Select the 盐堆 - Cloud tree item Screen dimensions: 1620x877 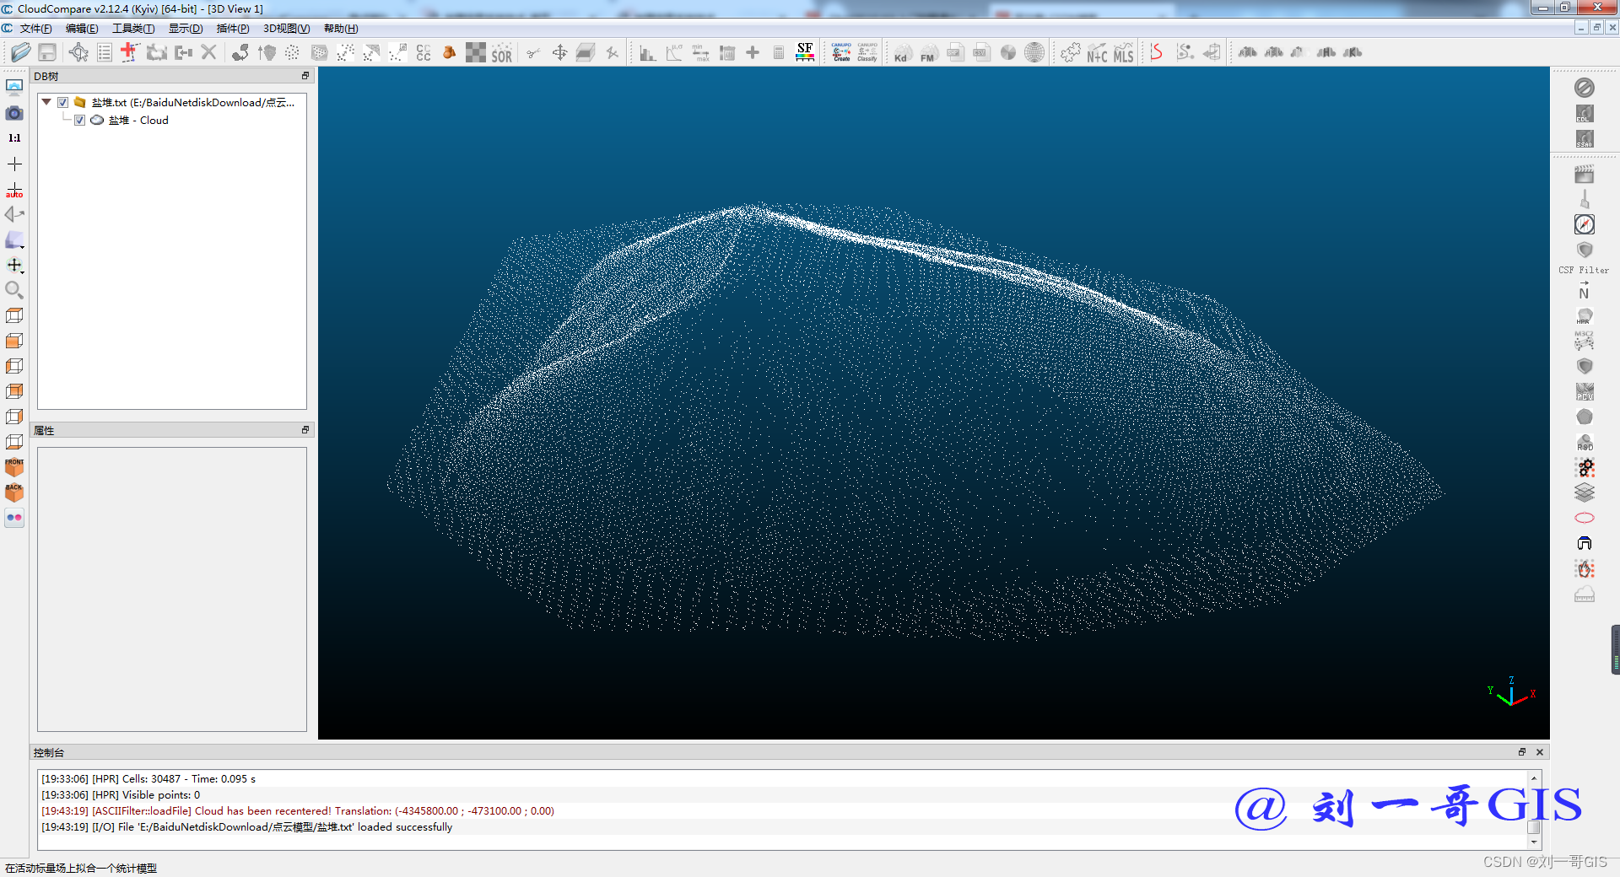coord(138,120)
